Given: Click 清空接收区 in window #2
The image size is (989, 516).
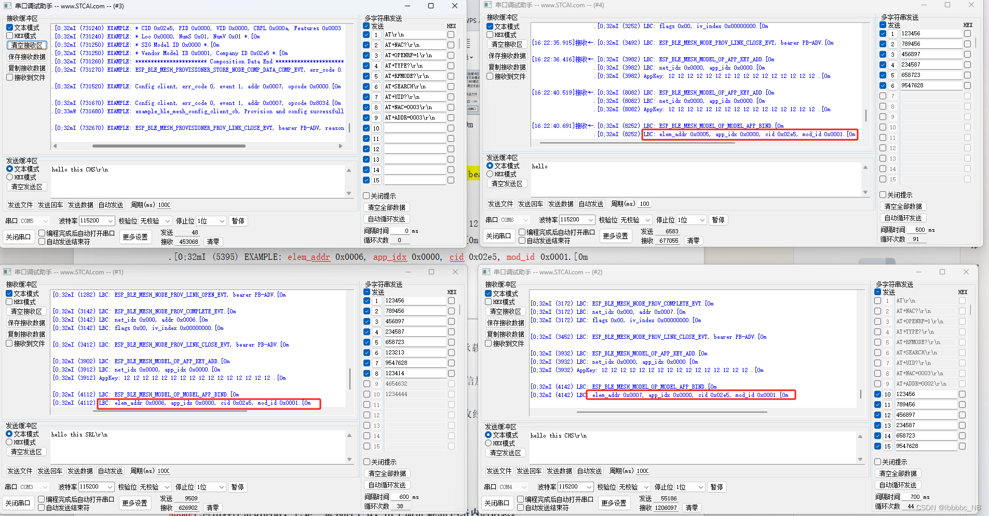Looking at the screenshot, I should point(506,311).
